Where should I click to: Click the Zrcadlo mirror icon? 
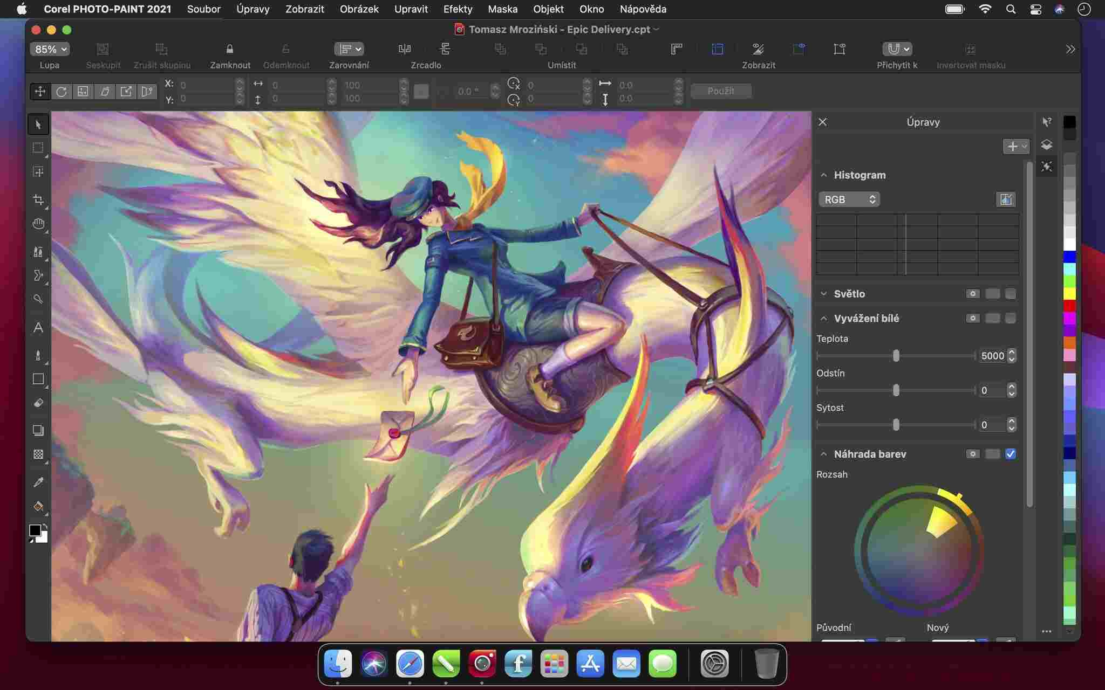(404, 49)
